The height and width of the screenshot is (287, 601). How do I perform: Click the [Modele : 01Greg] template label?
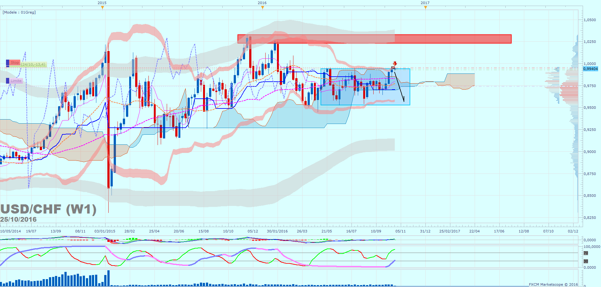[x=19, y=12]
